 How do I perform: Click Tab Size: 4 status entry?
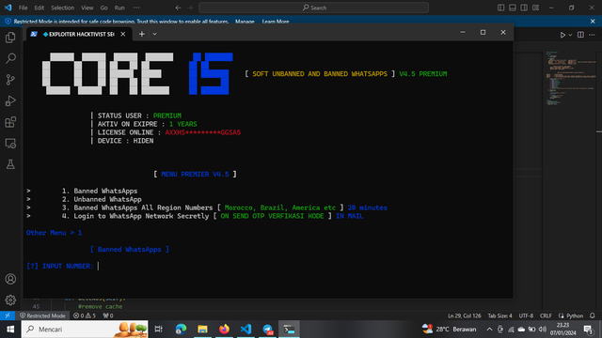pyautogui.click(x=499, y=315)
